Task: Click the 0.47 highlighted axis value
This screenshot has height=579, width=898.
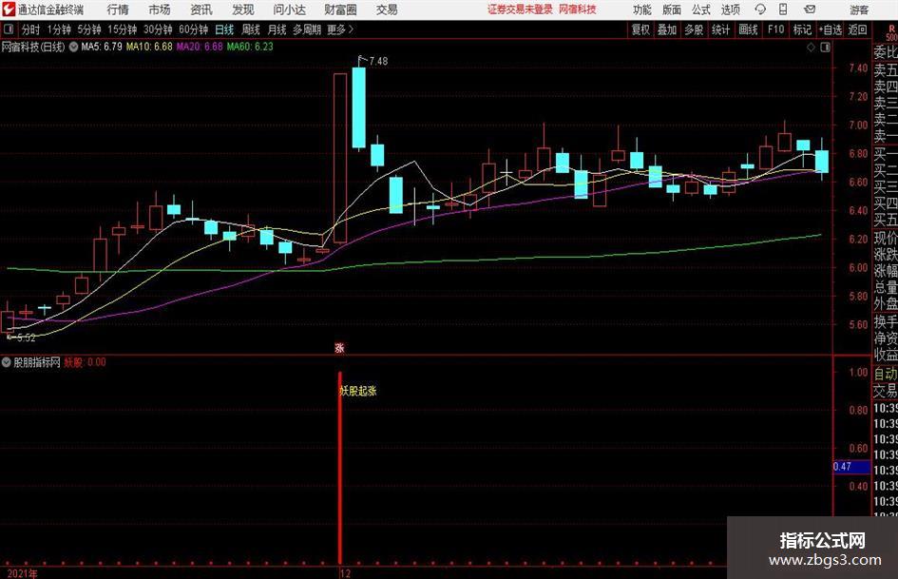Action: click(x=851, y=467)
